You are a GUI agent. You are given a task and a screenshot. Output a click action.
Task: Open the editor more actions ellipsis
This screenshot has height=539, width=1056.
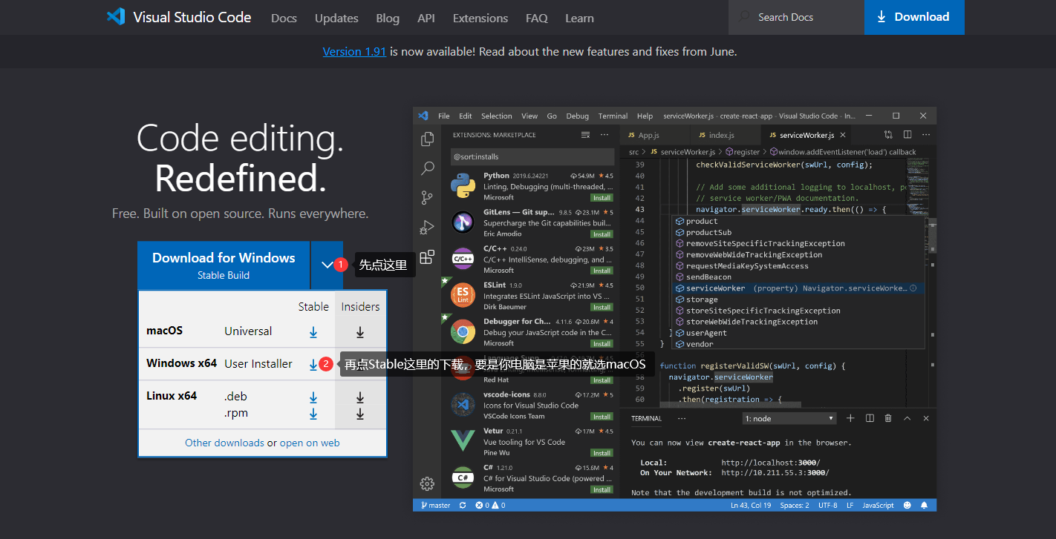(x=925, y=135)
